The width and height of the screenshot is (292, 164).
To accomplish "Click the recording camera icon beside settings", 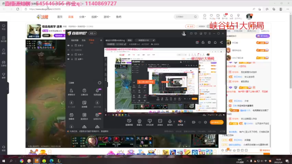I will (x=194, y=122).
